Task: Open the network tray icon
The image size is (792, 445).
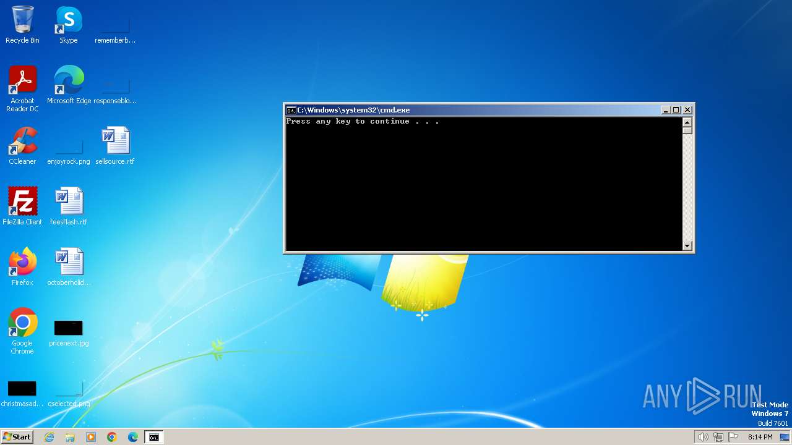Action: click(x=718, y=437)
